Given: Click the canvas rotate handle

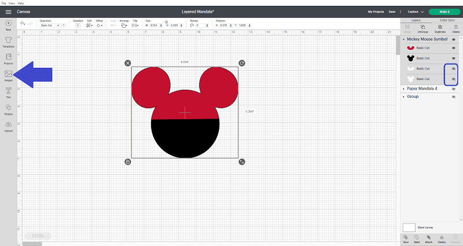Looking at the screenshot, I should [242, 63].
